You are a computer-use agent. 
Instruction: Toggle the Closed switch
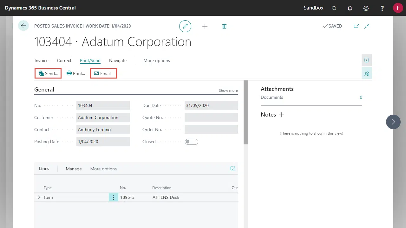tap(192, 142)
